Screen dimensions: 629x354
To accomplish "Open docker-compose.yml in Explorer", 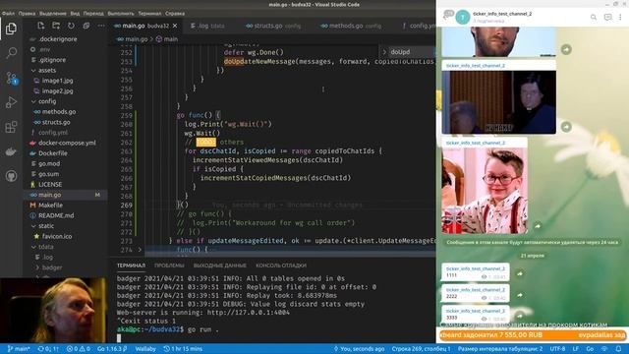I will pos(68,143).
